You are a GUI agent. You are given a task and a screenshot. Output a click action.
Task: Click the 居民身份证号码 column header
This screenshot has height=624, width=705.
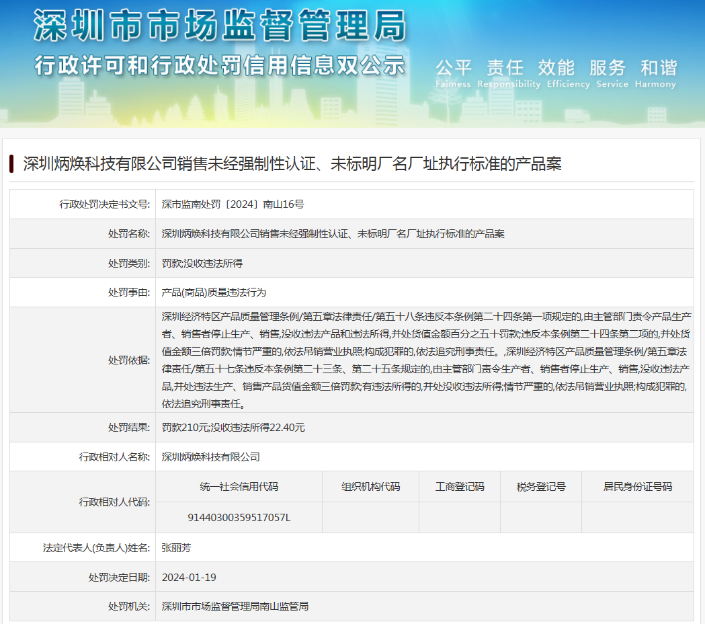coord(637,487)
